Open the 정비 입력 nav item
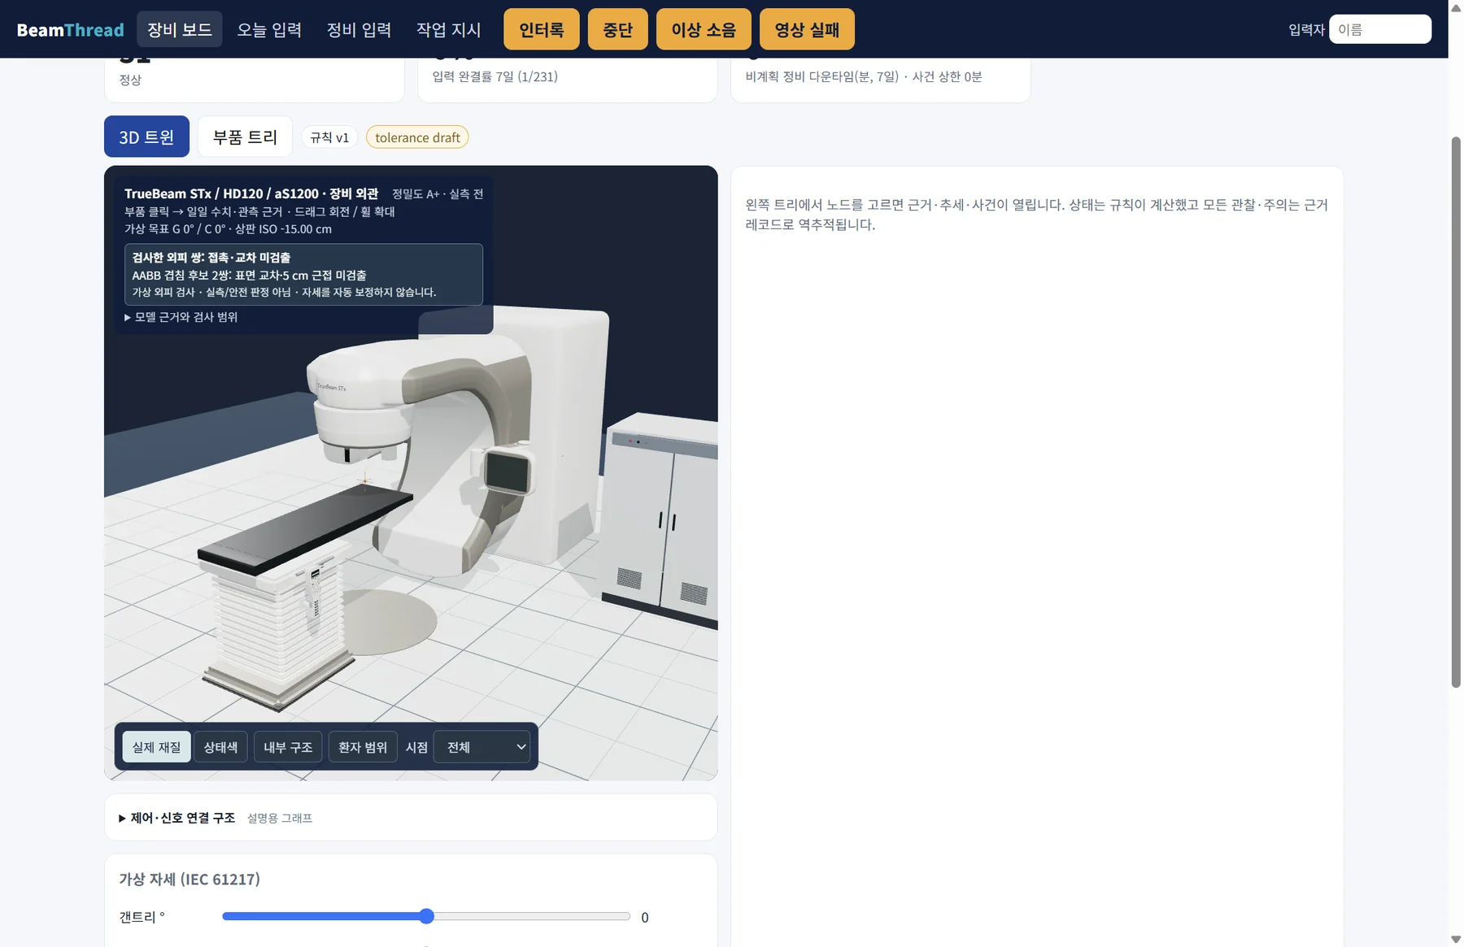Screen dimensions: 1464x947 [359, 30]
